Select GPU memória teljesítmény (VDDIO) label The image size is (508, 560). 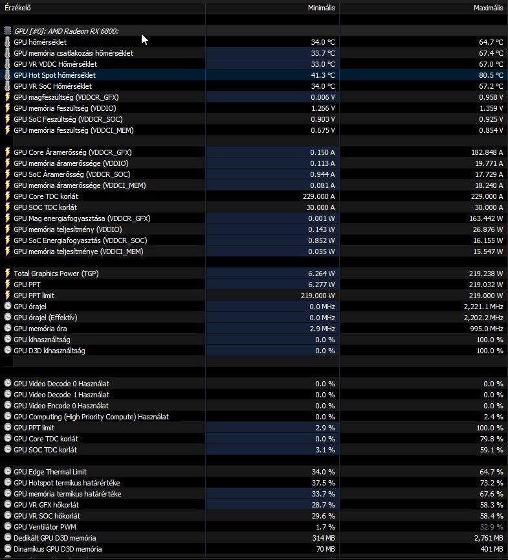coord(68,229)
